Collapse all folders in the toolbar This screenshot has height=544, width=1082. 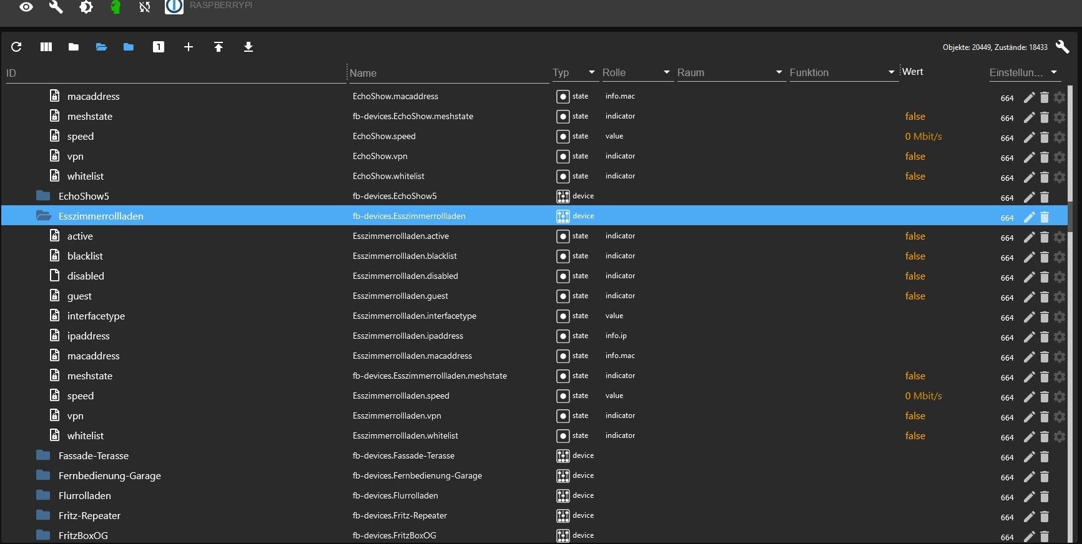coord(74,47)
